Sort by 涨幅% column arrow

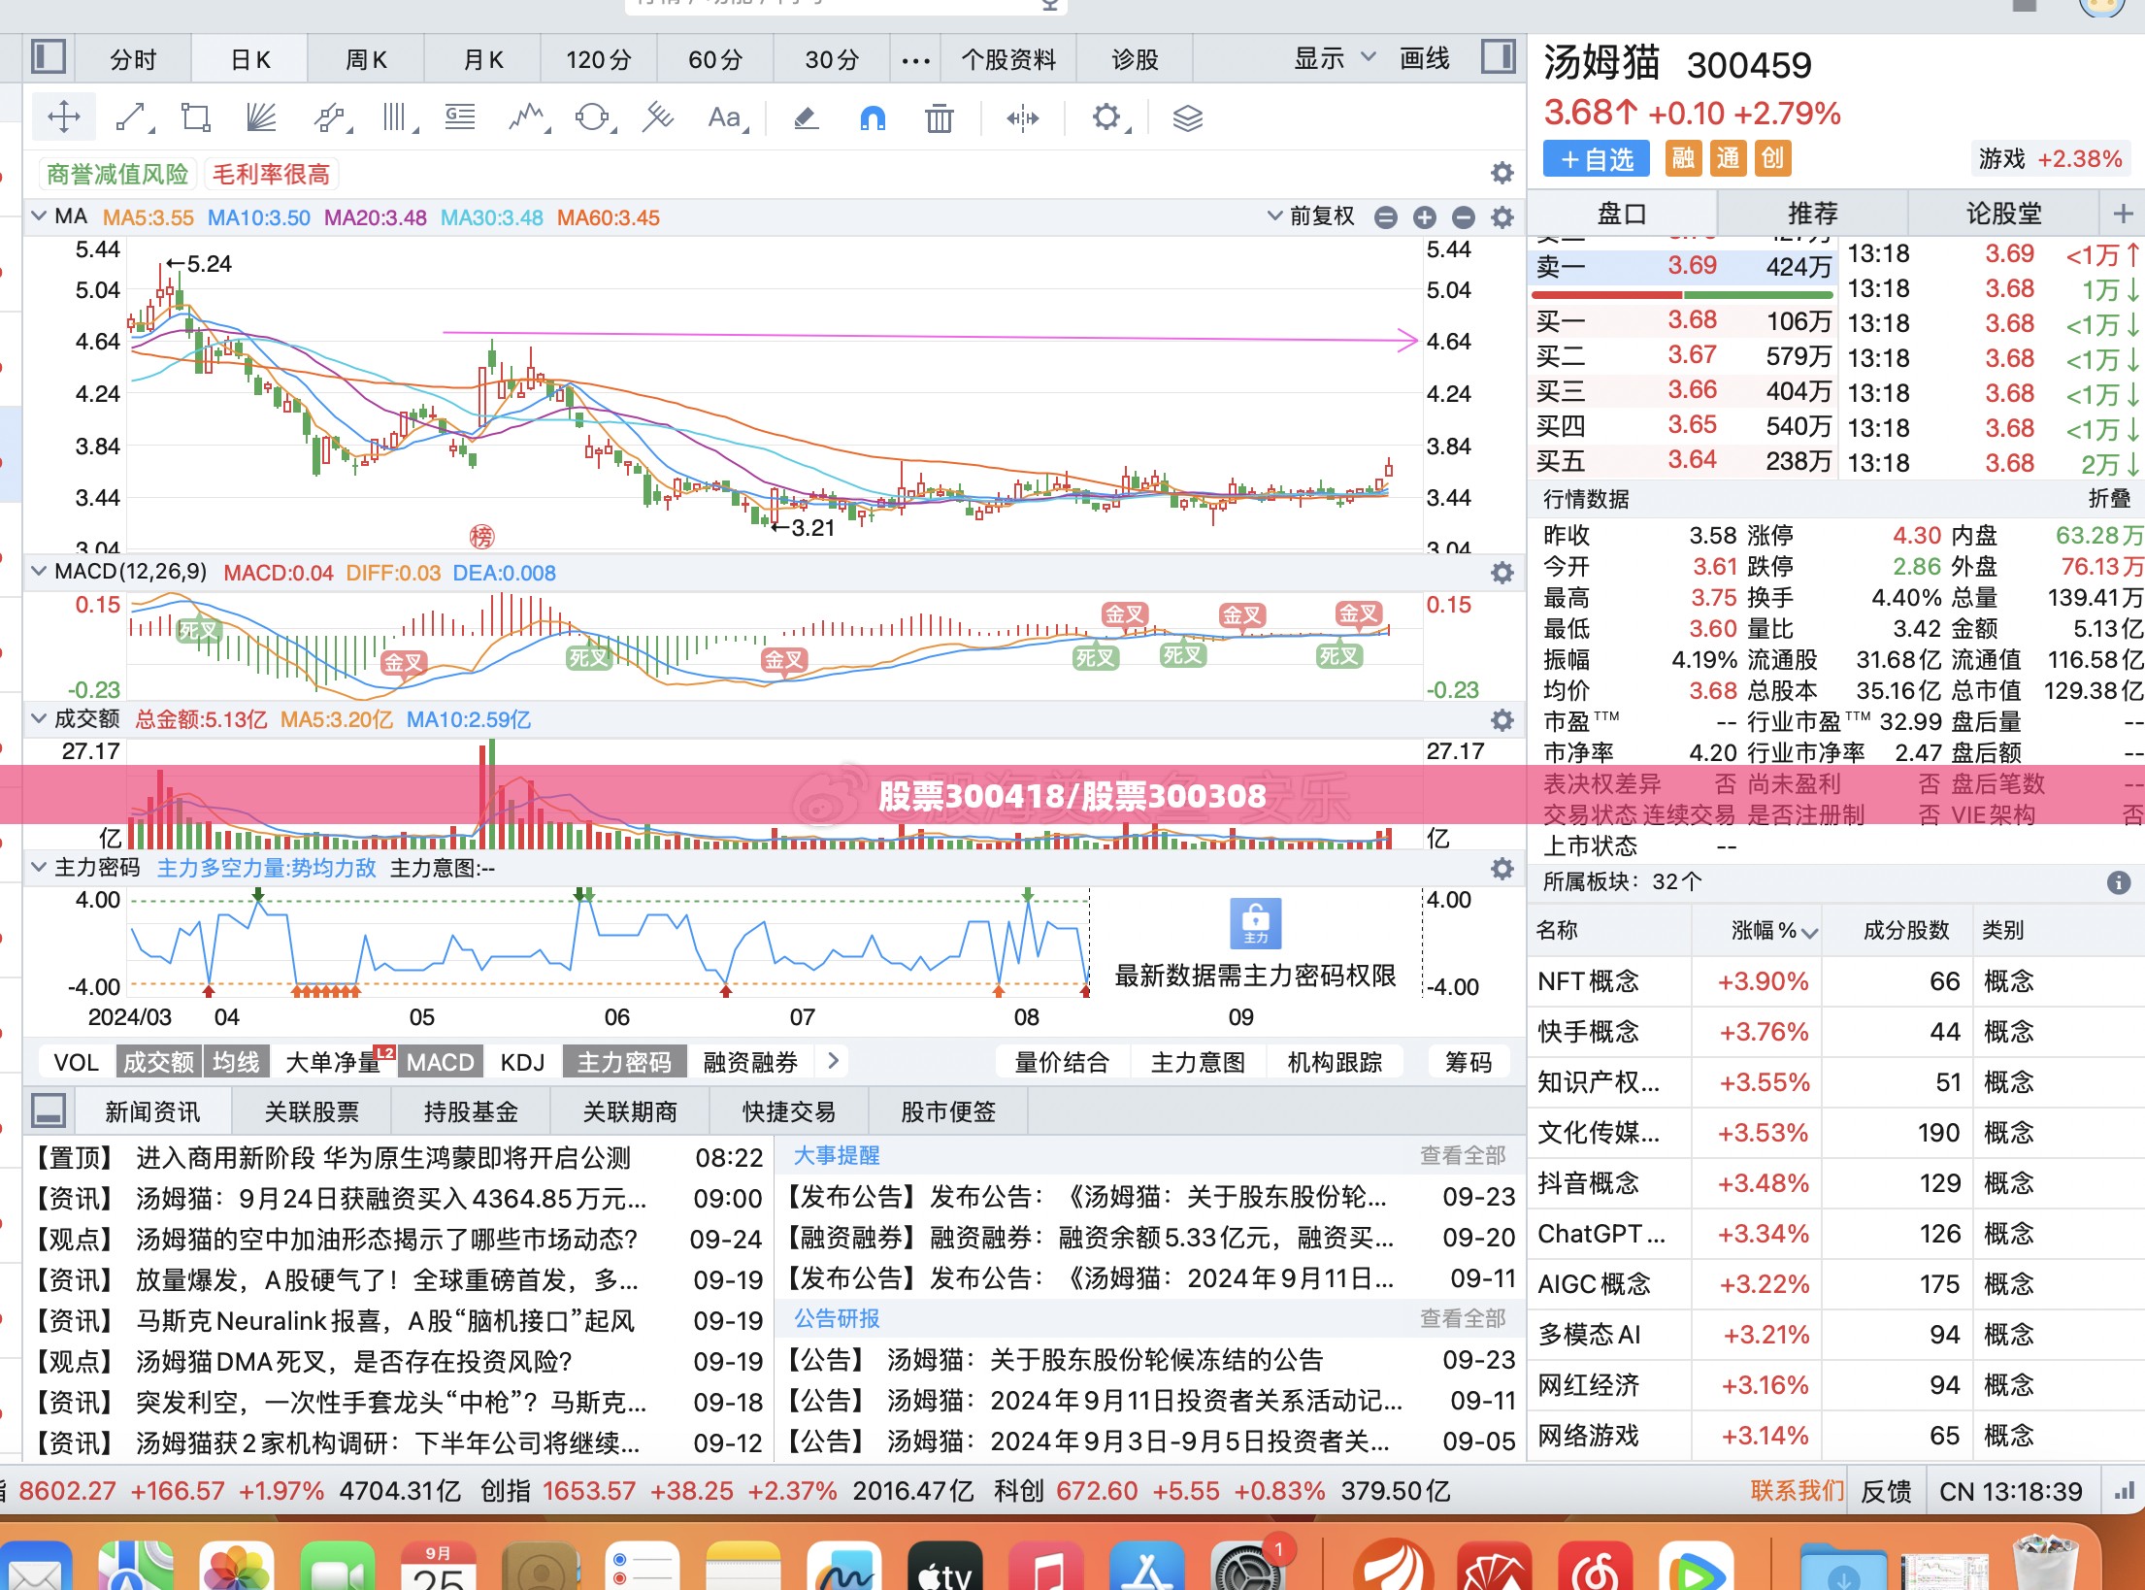point(1809,933)
